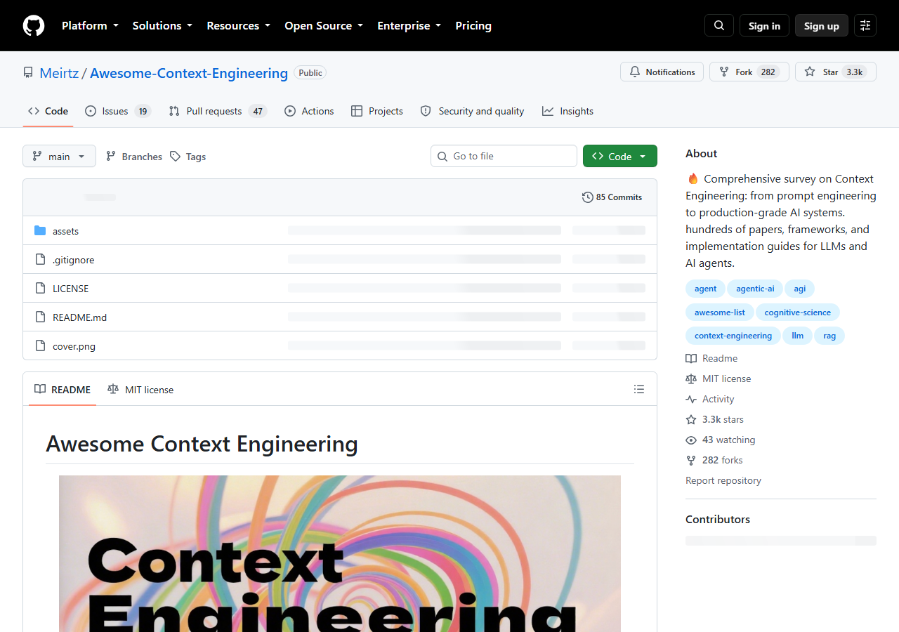Click the star icon beside 3.3k stars
Image resolution: width=899 pixels, height=632 pixels.
691,419
